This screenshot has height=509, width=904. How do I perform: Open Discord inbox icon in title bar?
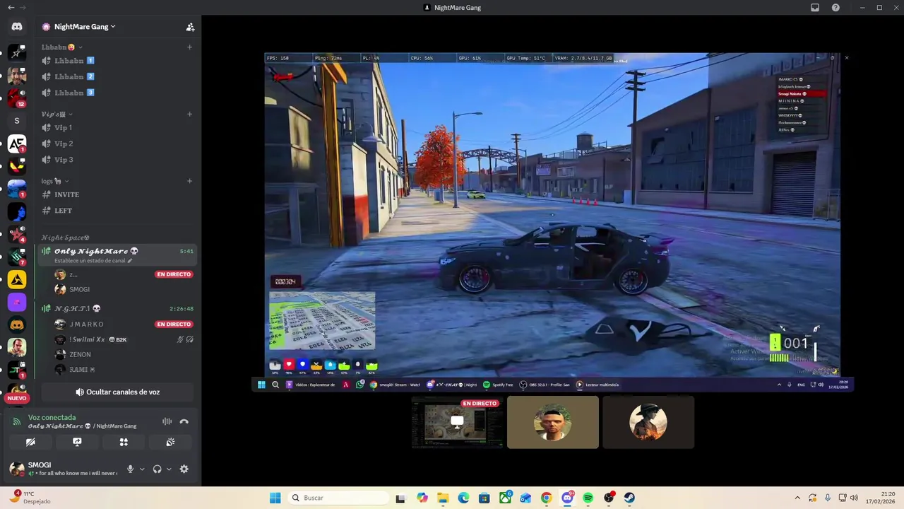click(815, 8)
